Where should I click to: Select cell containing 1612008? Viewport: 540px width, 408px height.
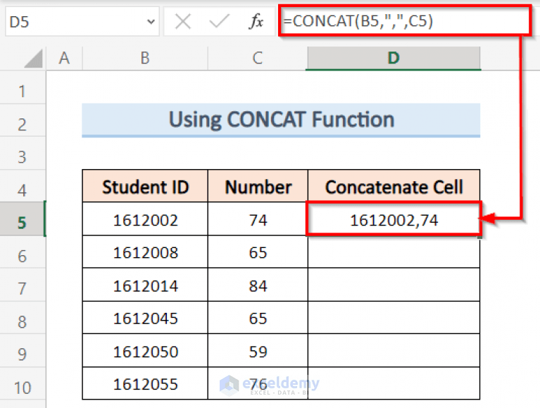tap(145, 252)
